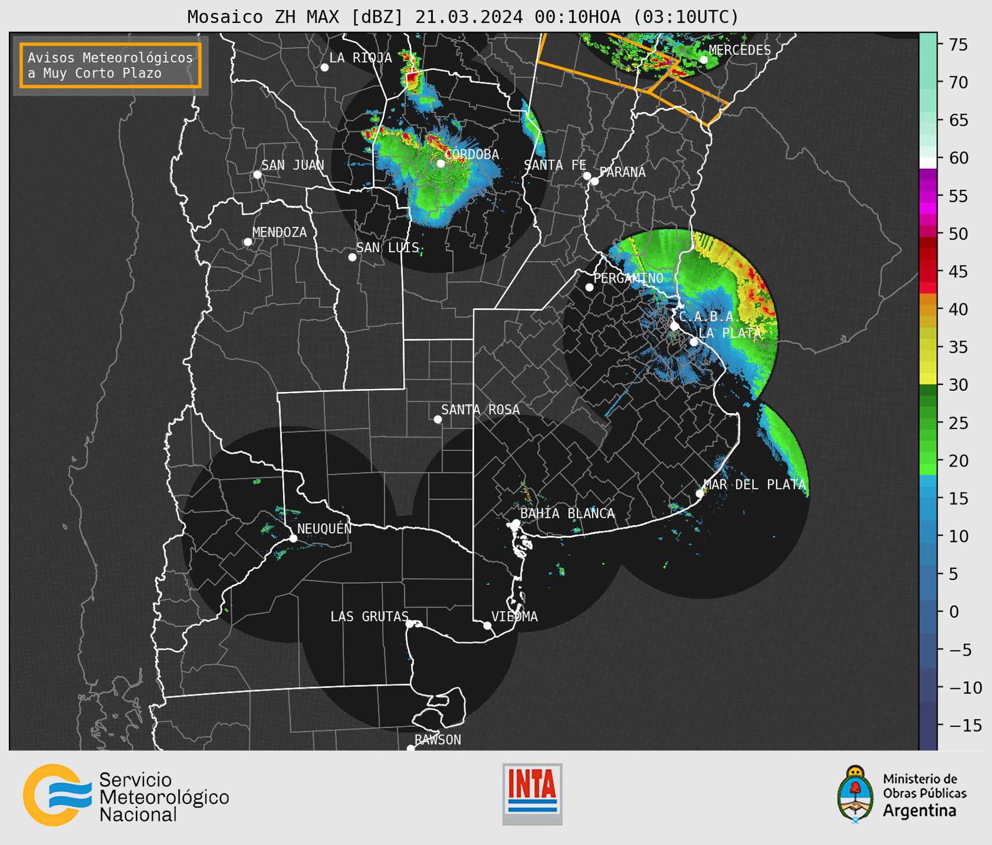Image resolution: width=992 pixels, height=845 pixels.
Task: Click the Pergamino city marker dot
Action: pos(589,287)
